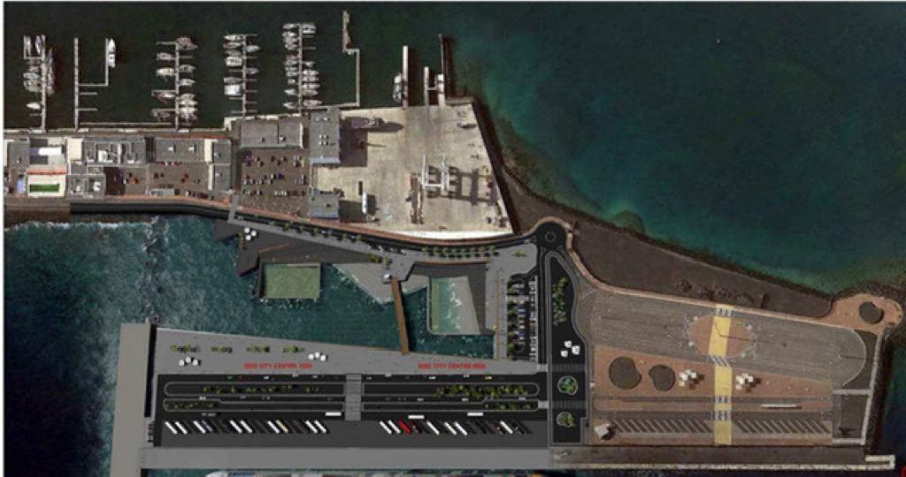Select the green sports field beside the water
Image resolution: width=906 pixels, height=477 pixels.
coord(289,282)
